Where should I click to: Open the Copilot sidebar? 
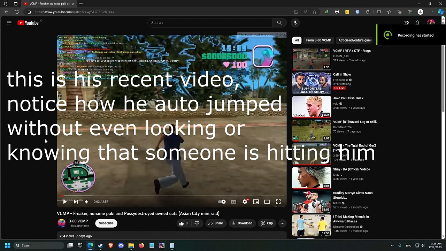pos(441,12)
